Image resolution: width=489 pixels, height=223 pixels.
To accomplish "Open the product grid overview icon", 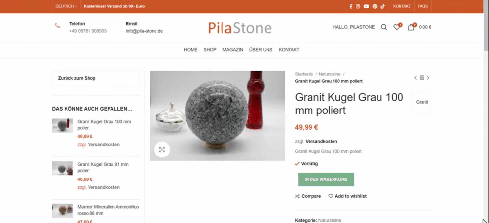I will click(422, 78).
